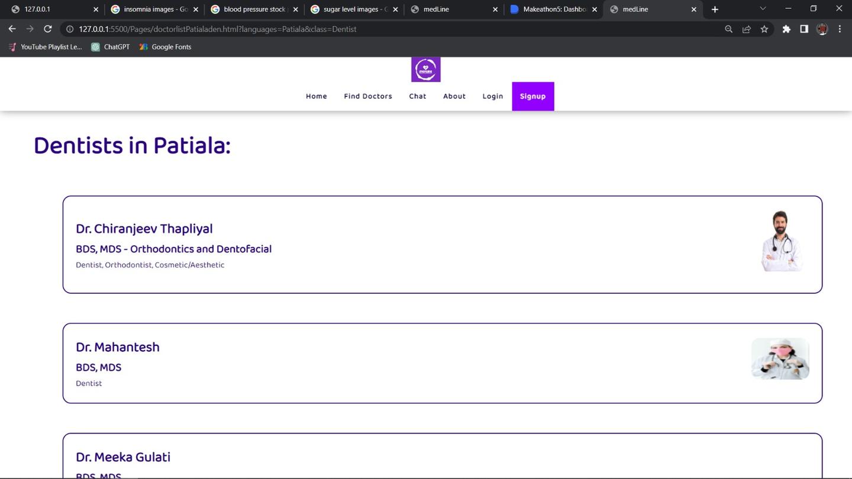
Task: Open Chat from the navbar
Action: (x=418, y=96)
